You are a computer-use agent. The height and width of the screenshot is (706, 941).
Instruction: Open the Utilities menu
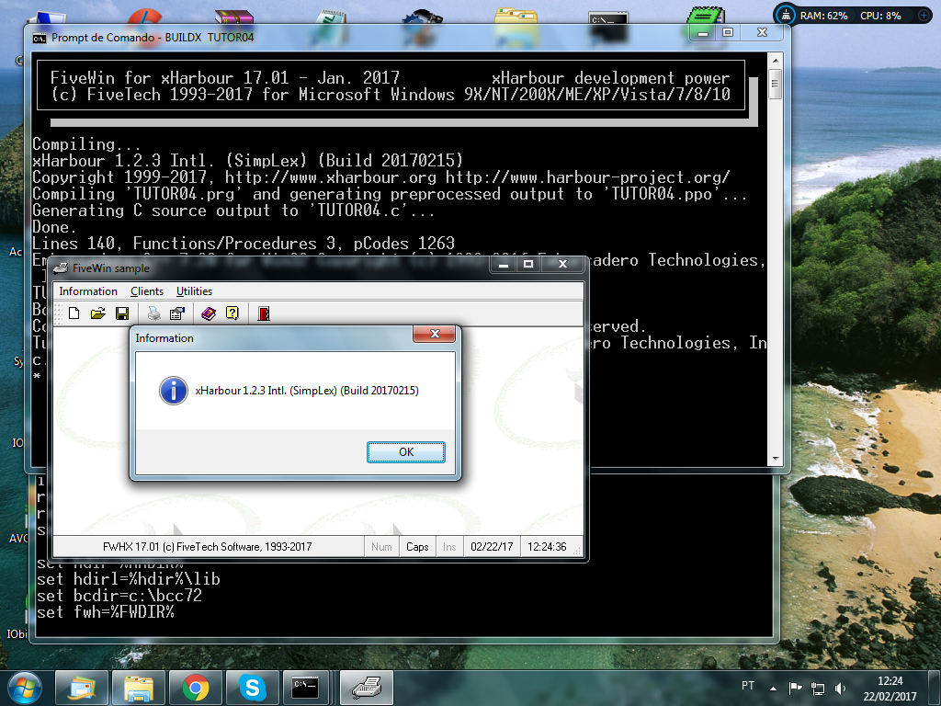pyautogui.click(x=195, y=291)
